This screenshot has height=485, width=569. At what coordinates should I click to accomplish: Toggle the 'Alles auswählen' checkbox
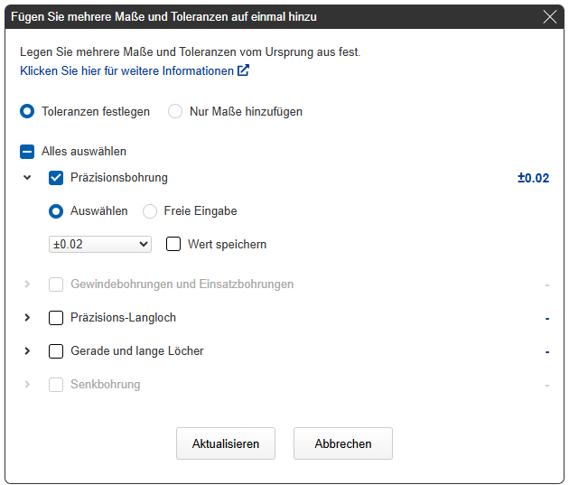28,152
